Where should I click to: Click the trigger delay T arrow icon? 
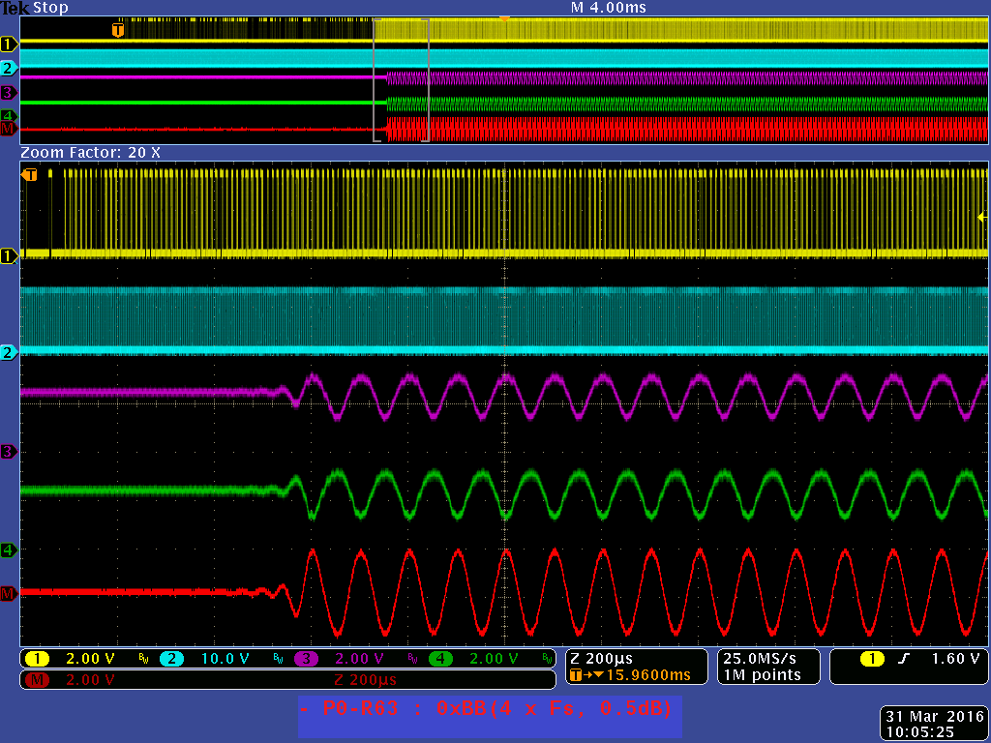click(586, 675)
